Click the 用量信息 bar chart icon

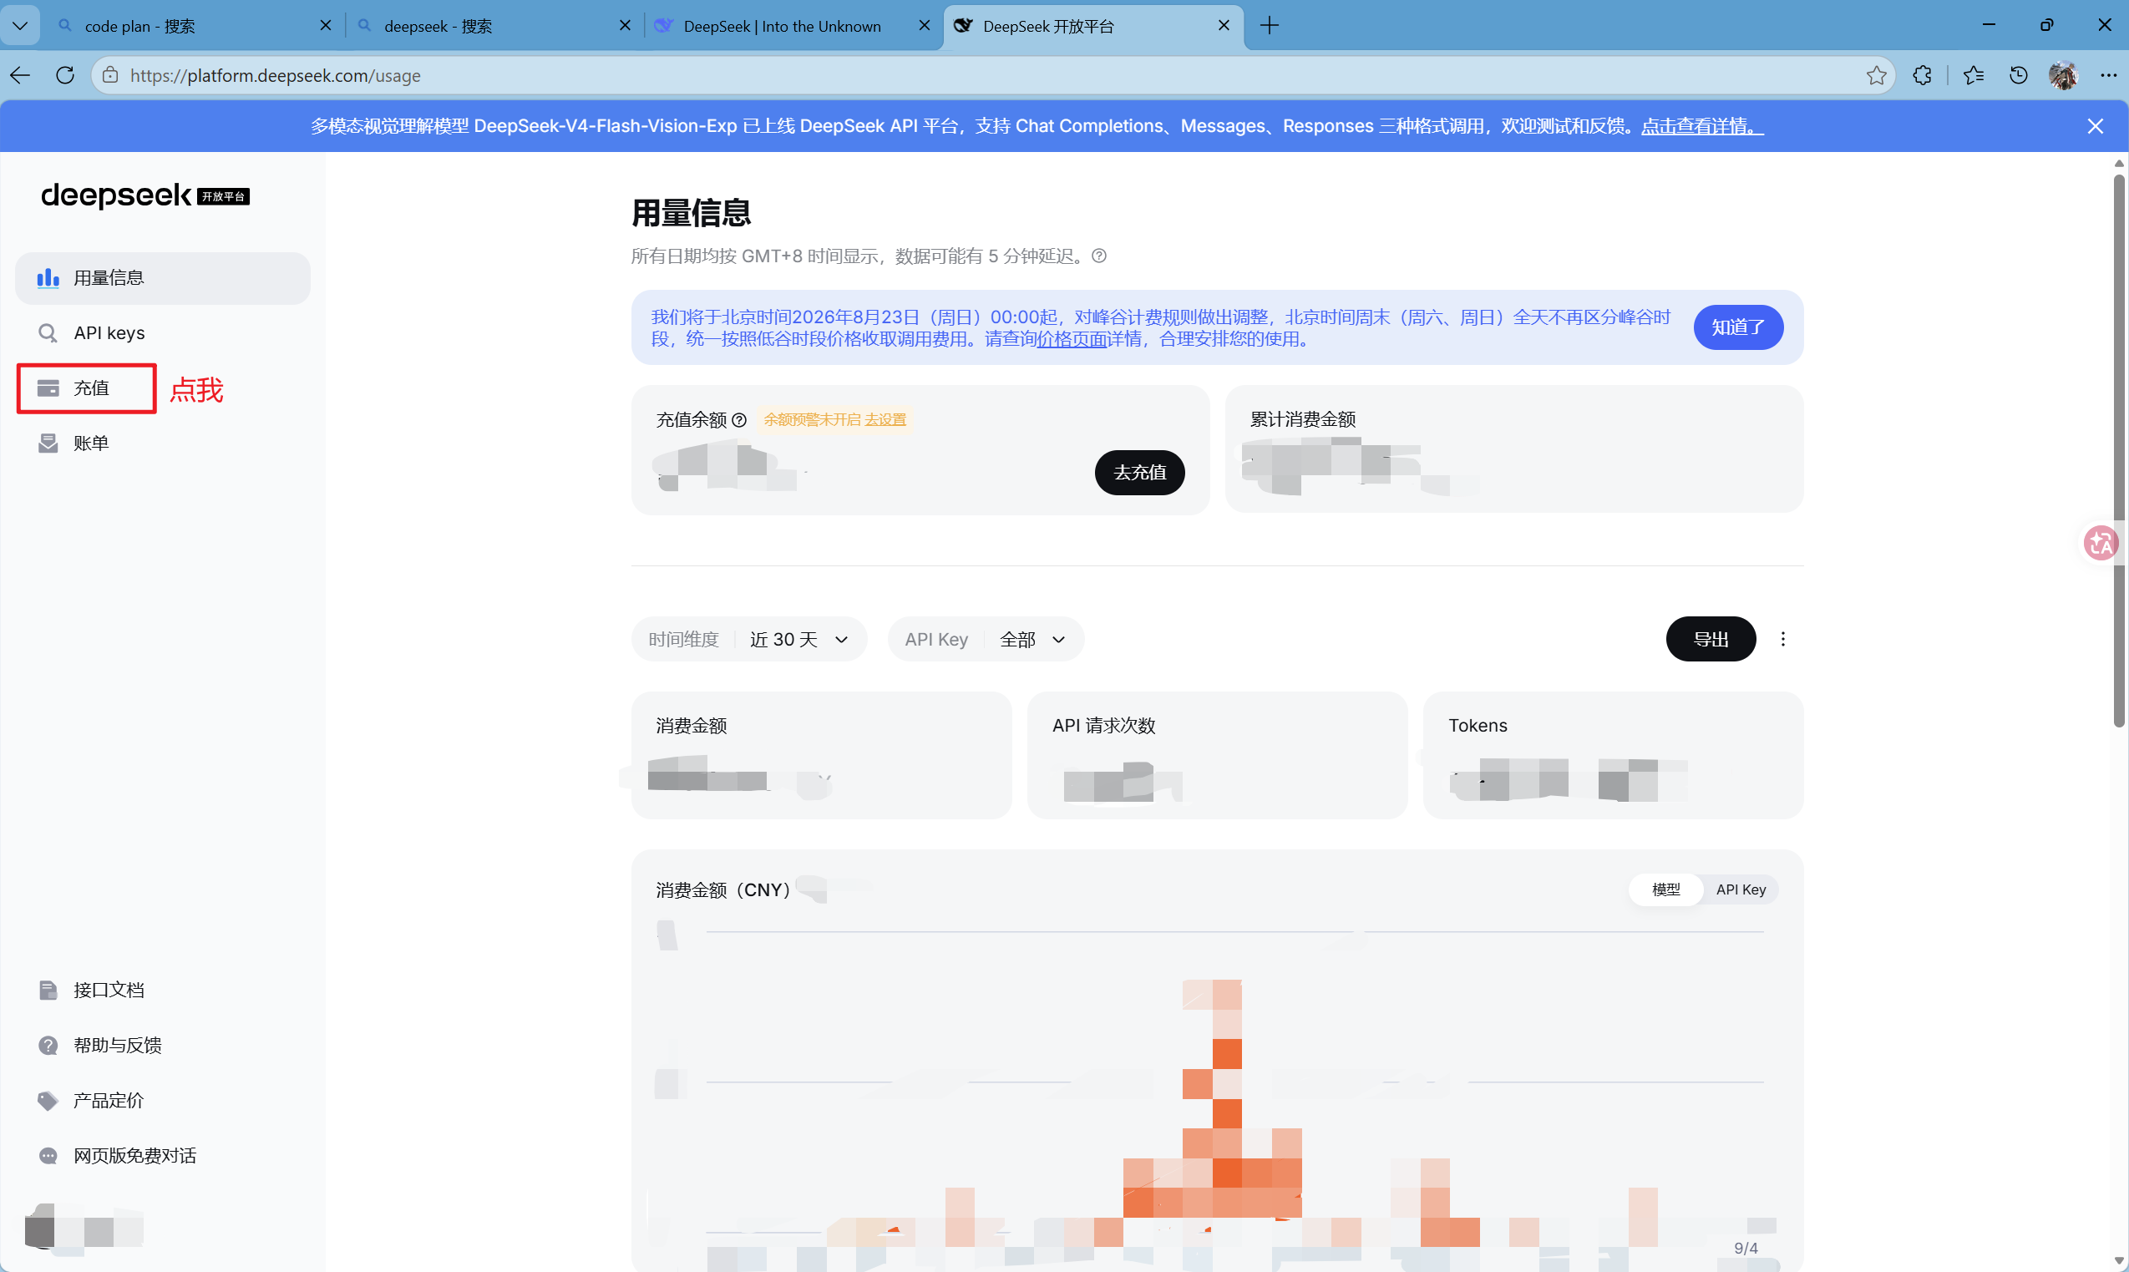48,278
